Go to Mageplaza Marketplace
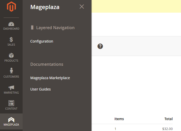 click(50, 78)
